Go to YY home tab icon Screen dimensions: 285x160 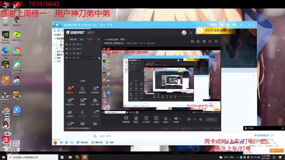(x=222, y=25)
